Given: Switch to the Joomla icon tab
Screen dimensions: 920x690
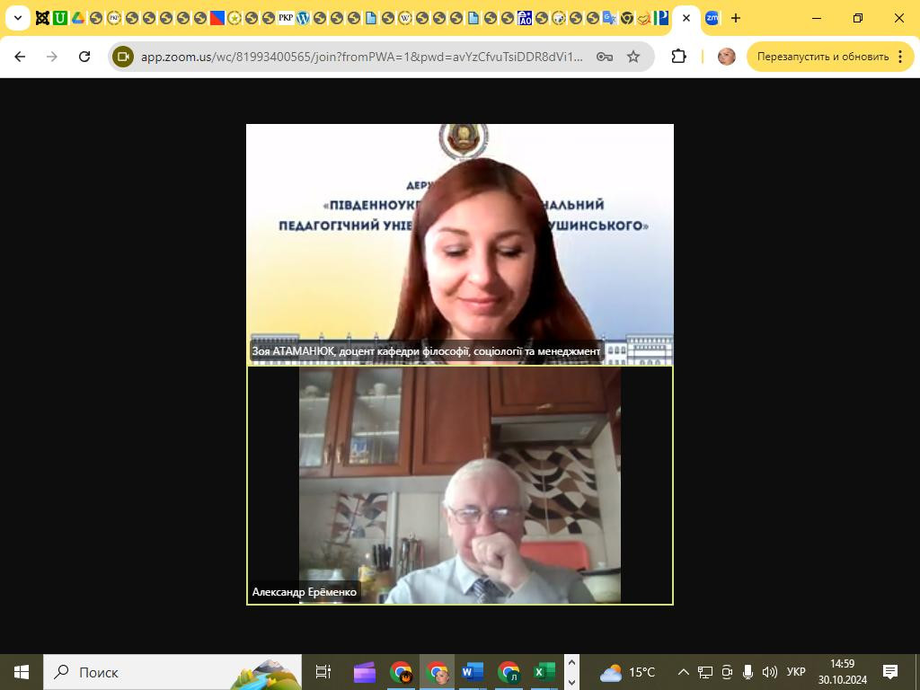Looking at the screenshot, I should pos(42,18).
